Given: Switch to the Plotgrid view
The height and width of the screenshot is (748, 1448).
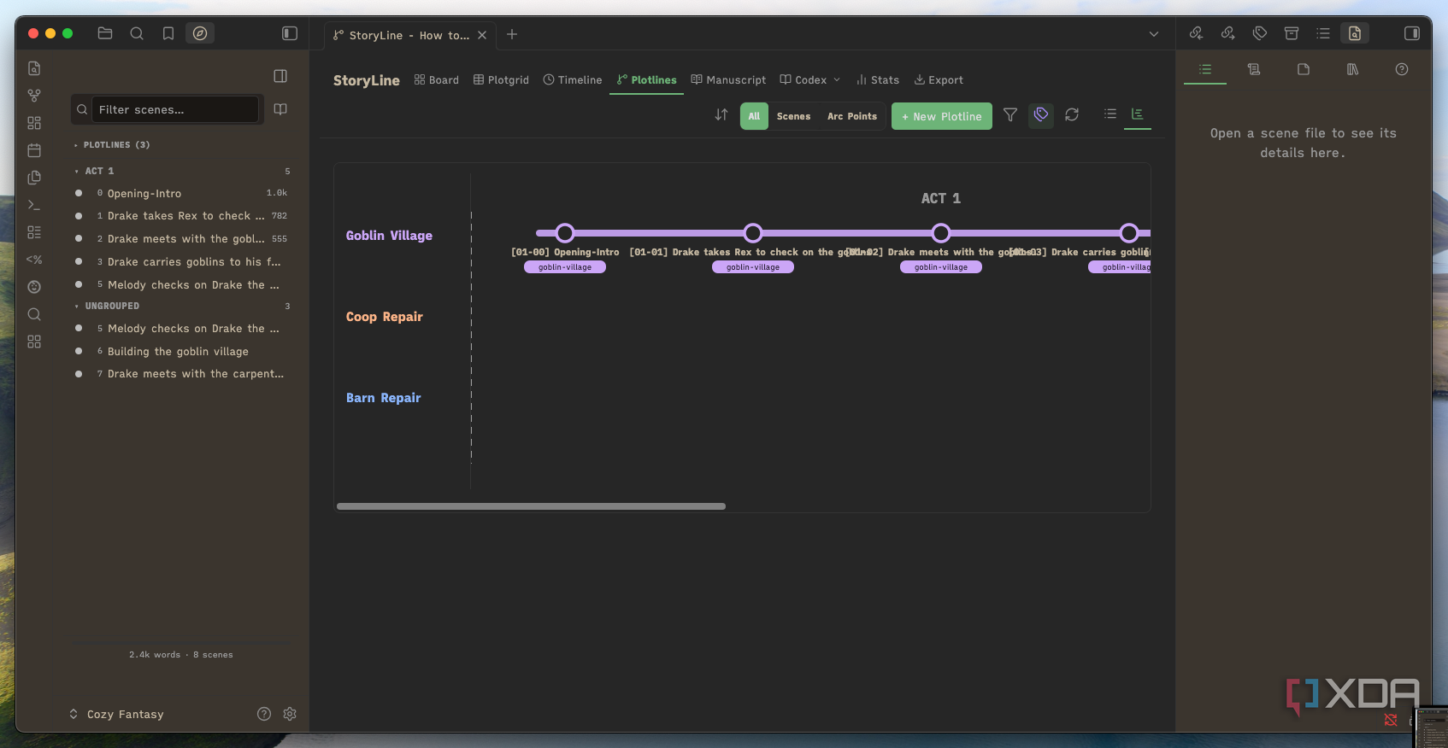Looking at the screenshot, I should click(502, 80).
